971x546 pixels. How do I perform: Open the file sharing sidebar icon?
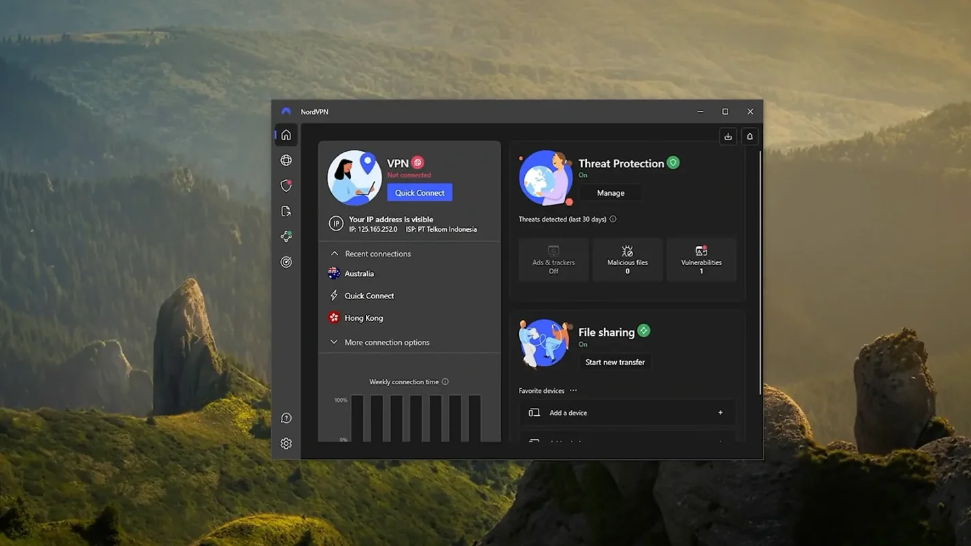click(x=286, y=211)
